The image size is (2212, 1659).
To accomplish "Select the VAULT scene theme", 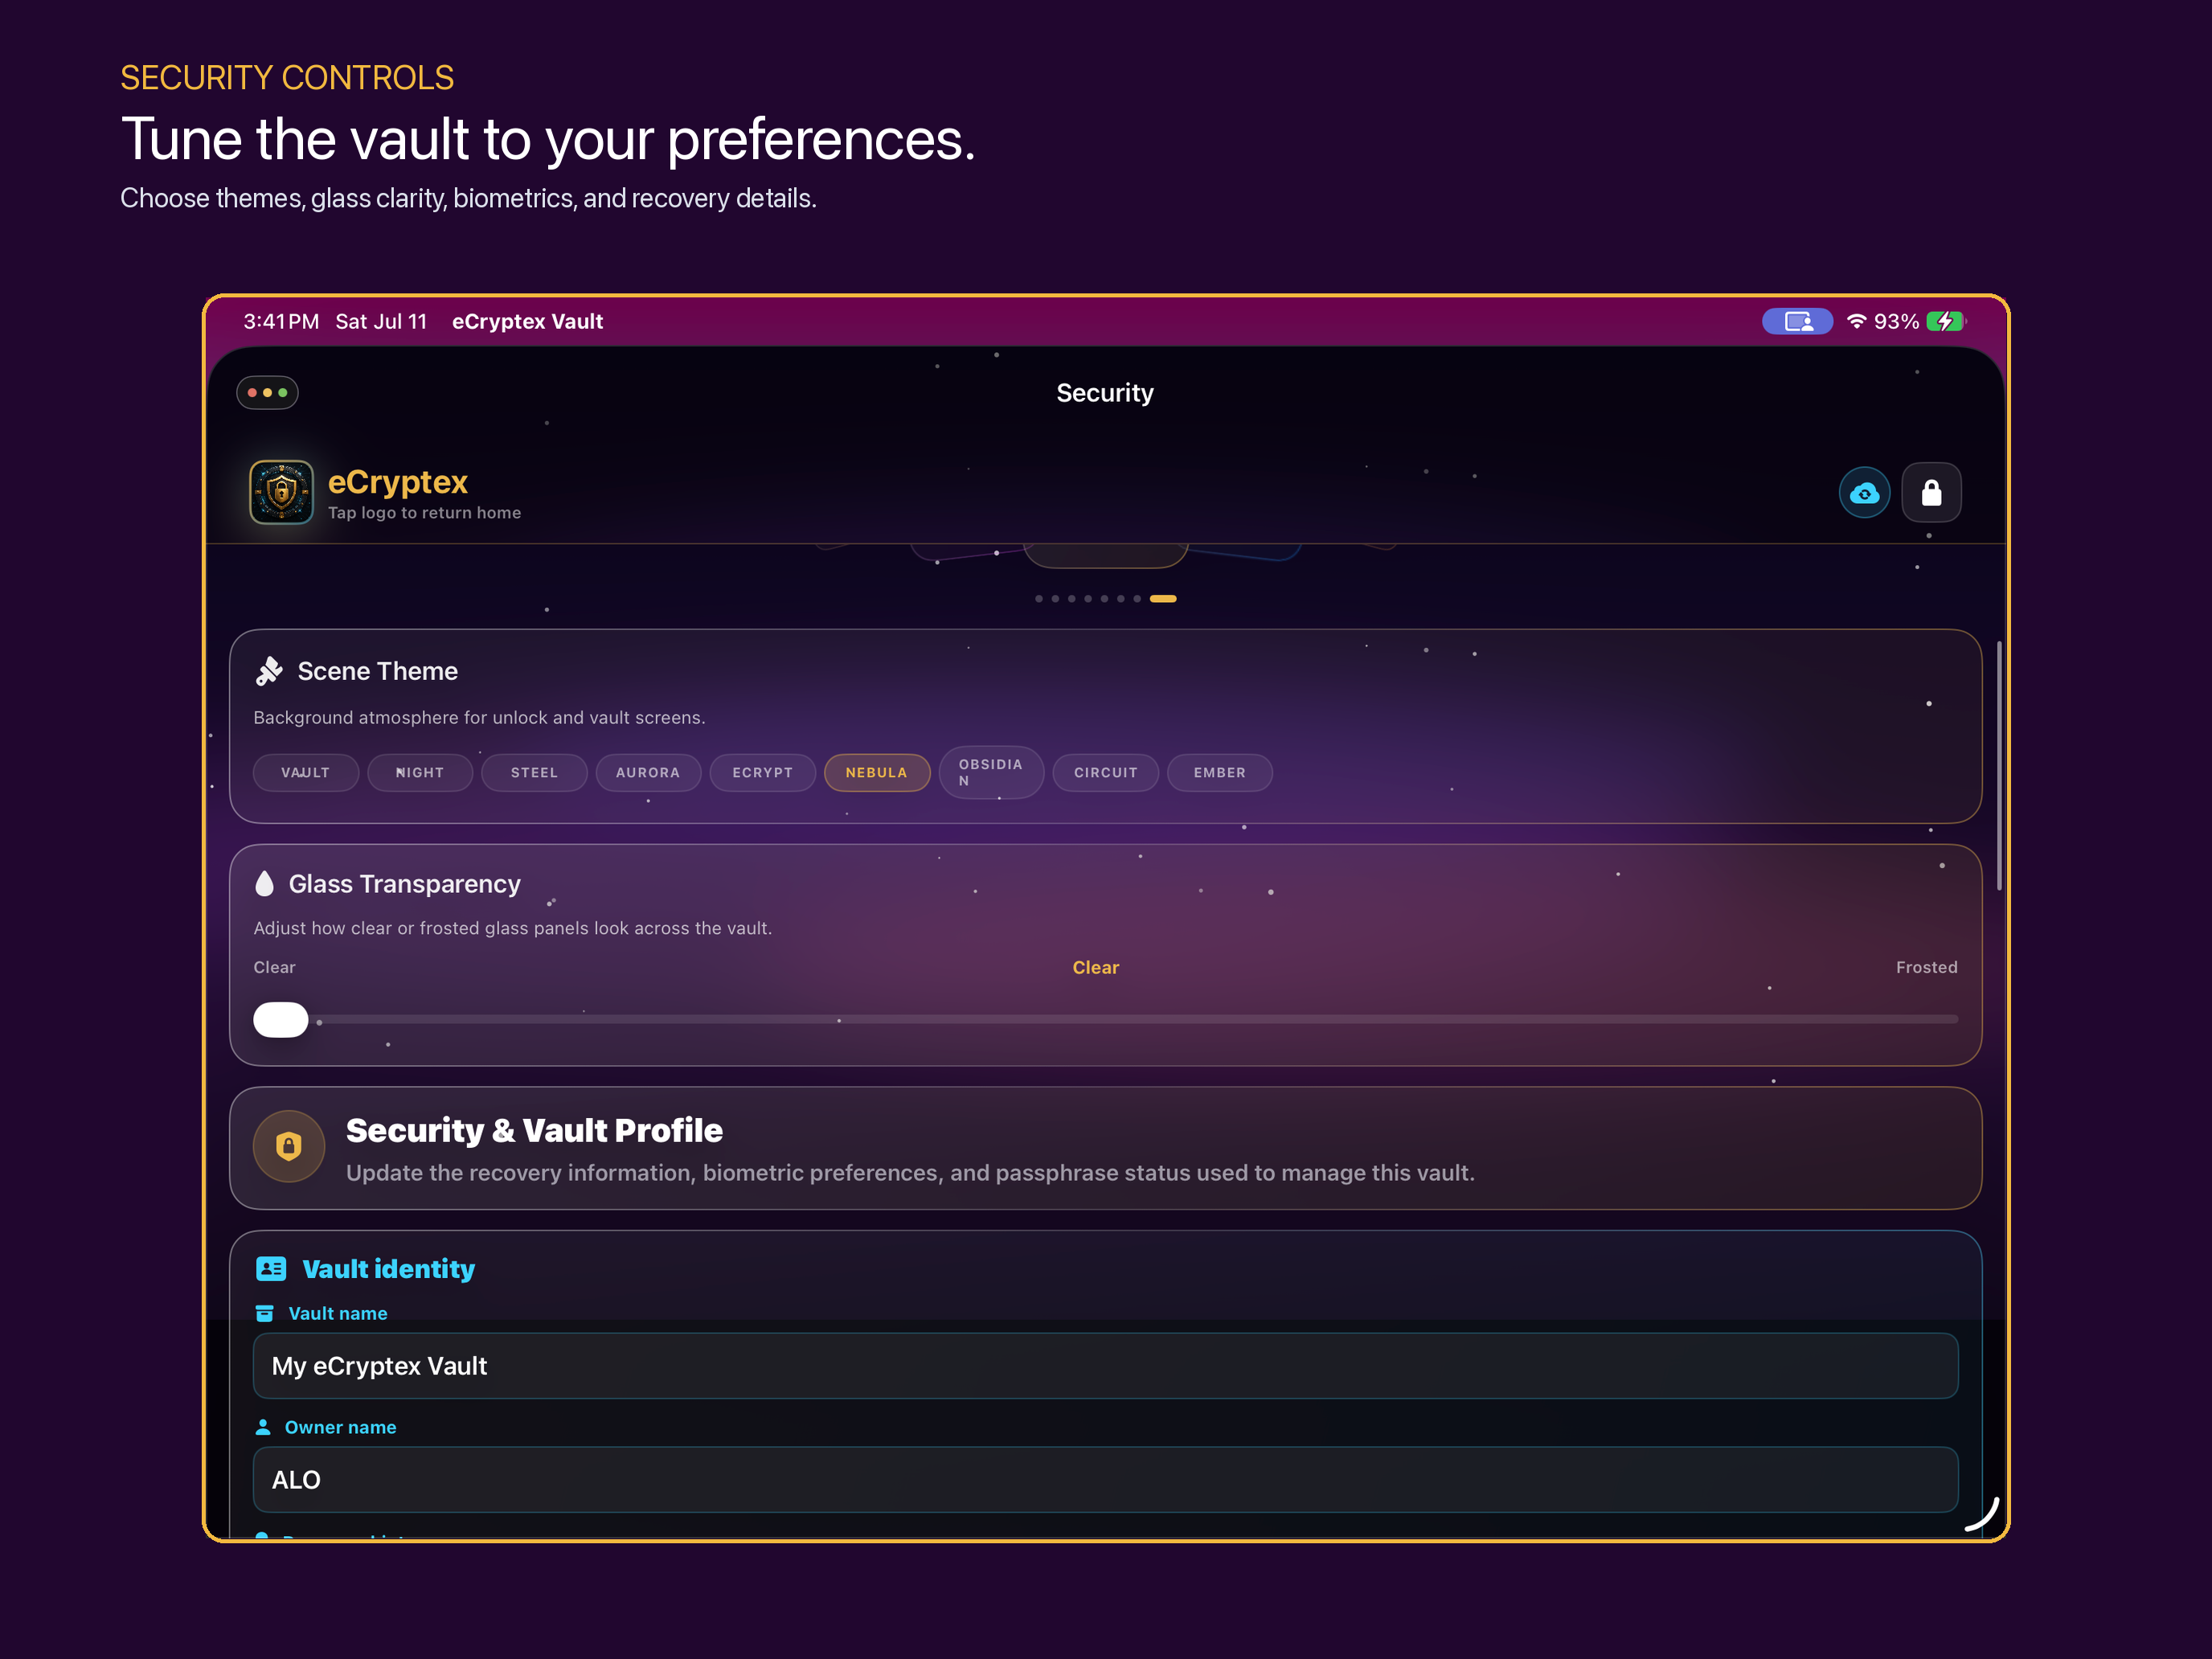I will [306, 773].
